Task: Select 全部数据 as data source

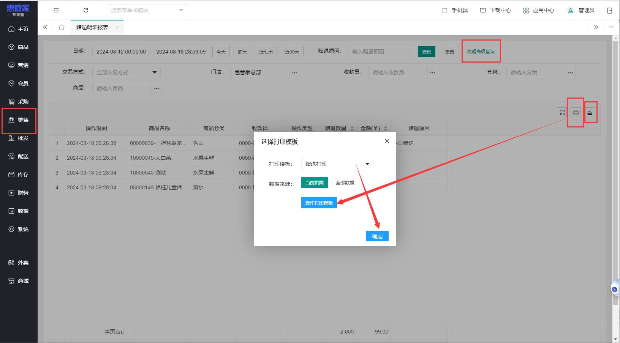Action: 345,183
